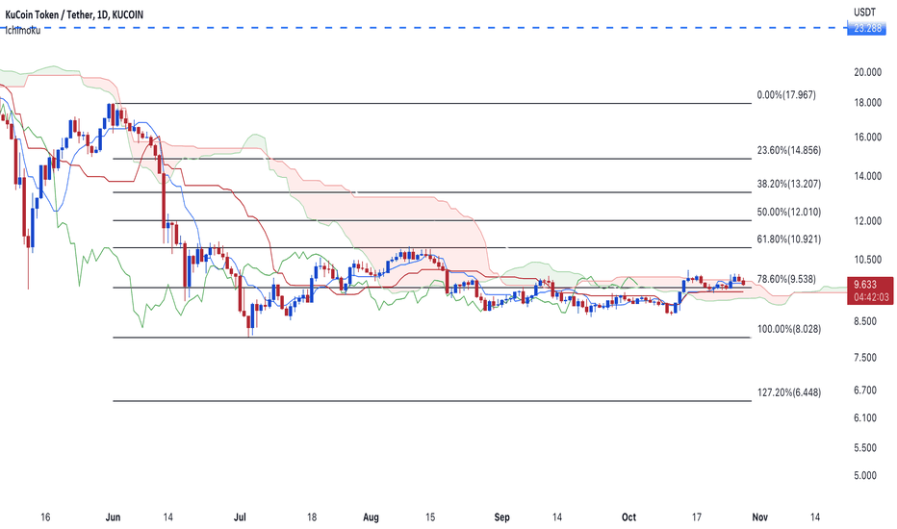Image resolution: width=897 pixels, height=529 pixels.
Task: Click the Sep date label on time axis
Action: 501,517
